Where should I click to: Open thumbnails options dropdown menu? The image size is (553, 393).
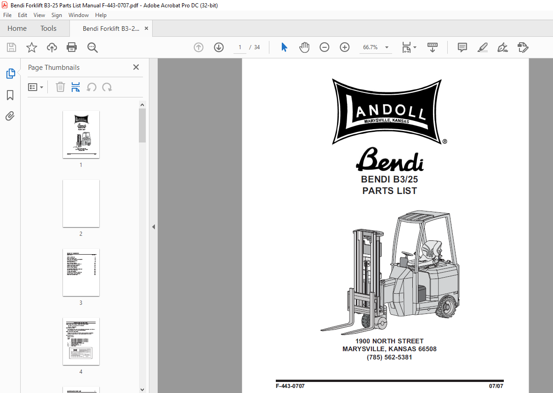coord(35,87)
